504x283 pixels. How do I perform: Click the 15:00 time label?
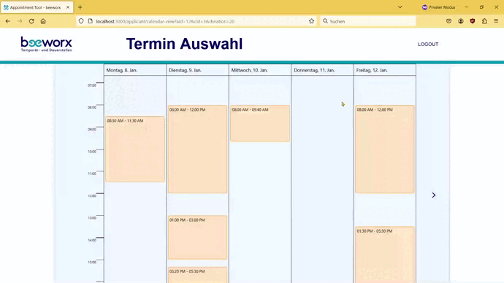pyautogui.click(x=92, y=262)
